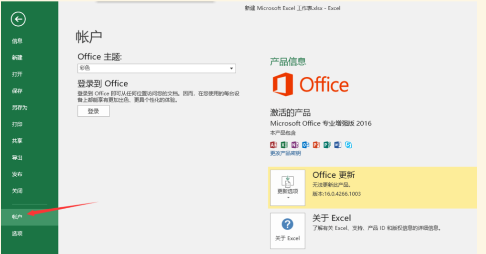The image size is (486, 254).
Task: Click the OneNote product icon
Action: [x=295, y=145]
